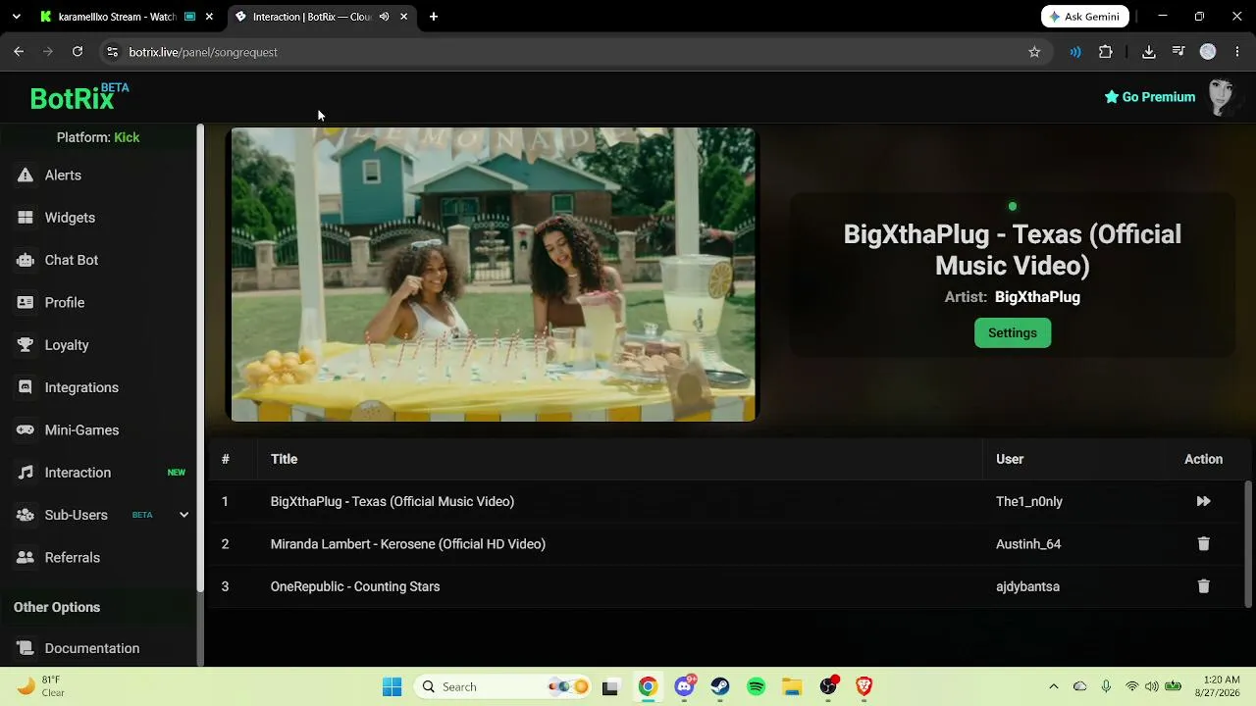This screenshot has width=1256, height=706.
Task: Select the BigXthaPlug - Texas queue row title
Action: click(x=392, y=501)
